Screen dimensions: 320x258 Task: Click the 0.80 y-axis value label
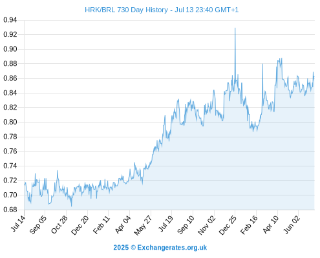click(x=10, y=122)
